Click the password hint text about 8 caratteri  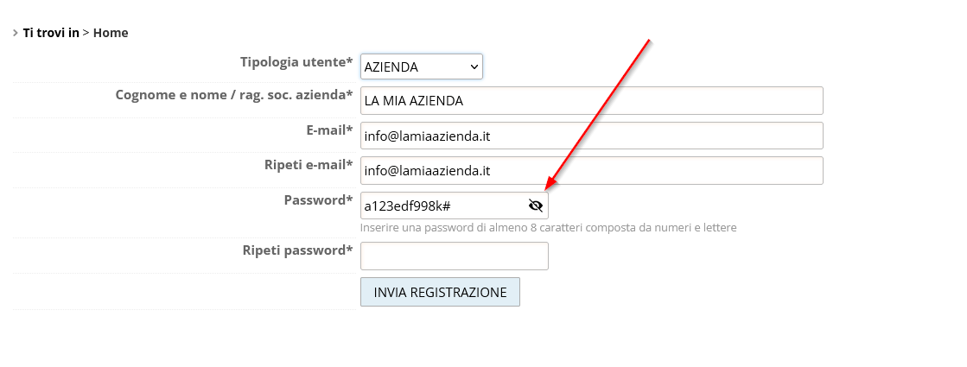pos(548,228)
